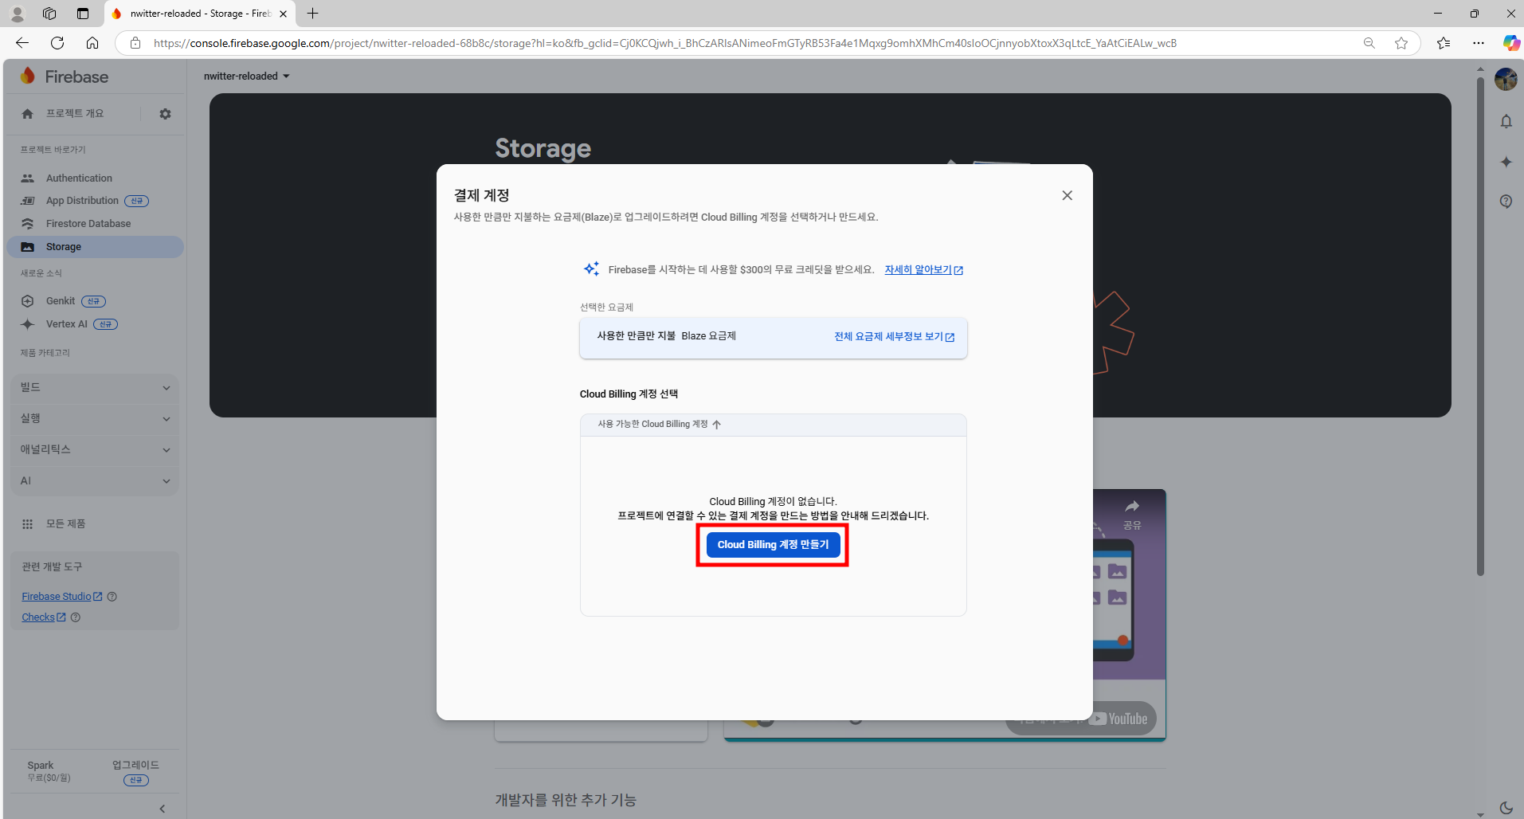
Task: Open the nwitter-reloaded project dropdown
Action: click(247, 76)
